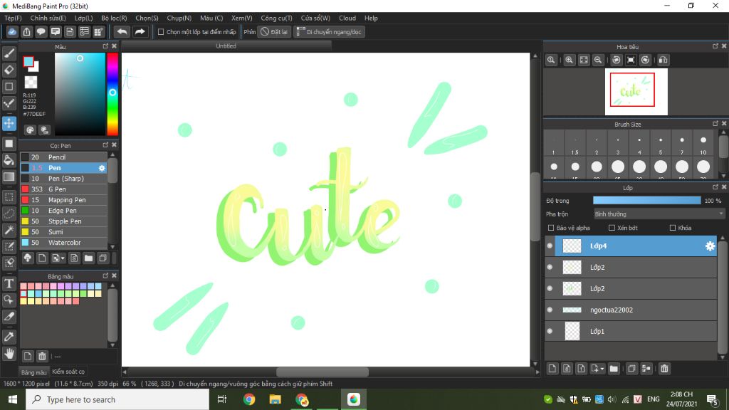729x410 pixels.
Task: Zoom in using the navigator magnifier plus
Action: coord(569,60)
